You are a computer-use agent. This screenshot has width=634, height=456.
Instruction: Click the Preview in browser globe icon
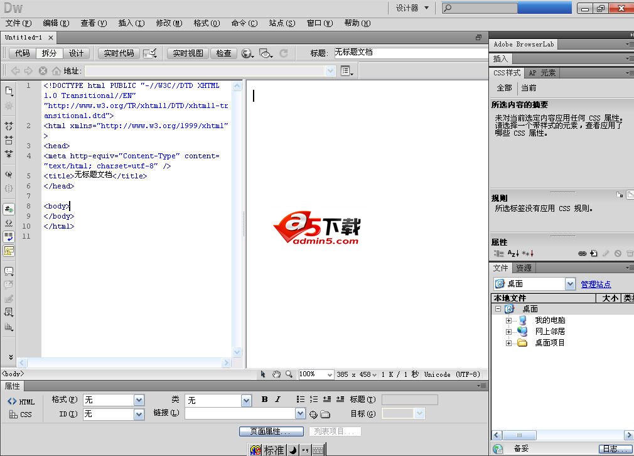(x=247, y=53)
